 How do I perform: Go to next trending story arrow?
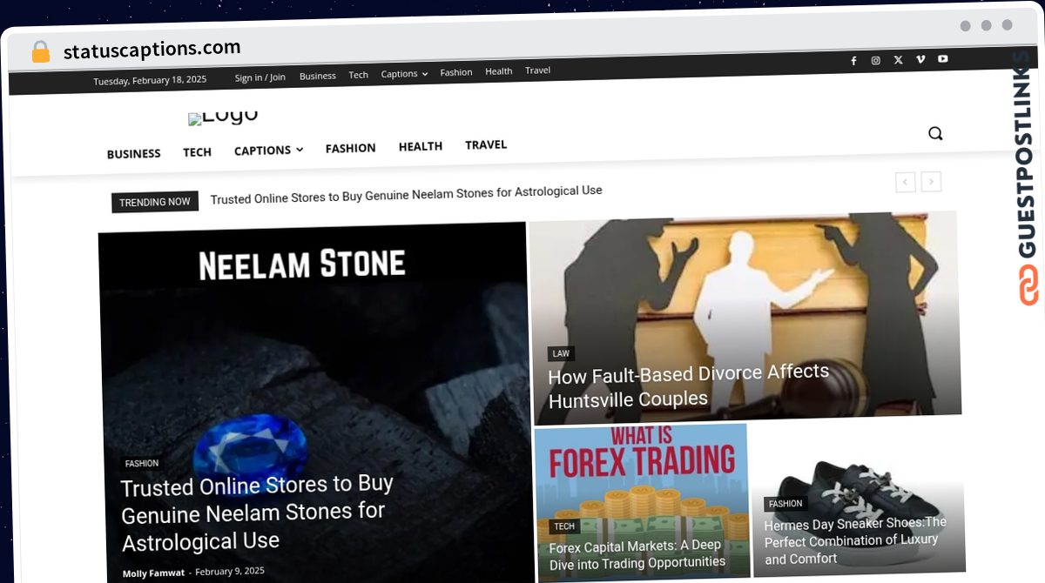tap(932, 182)
